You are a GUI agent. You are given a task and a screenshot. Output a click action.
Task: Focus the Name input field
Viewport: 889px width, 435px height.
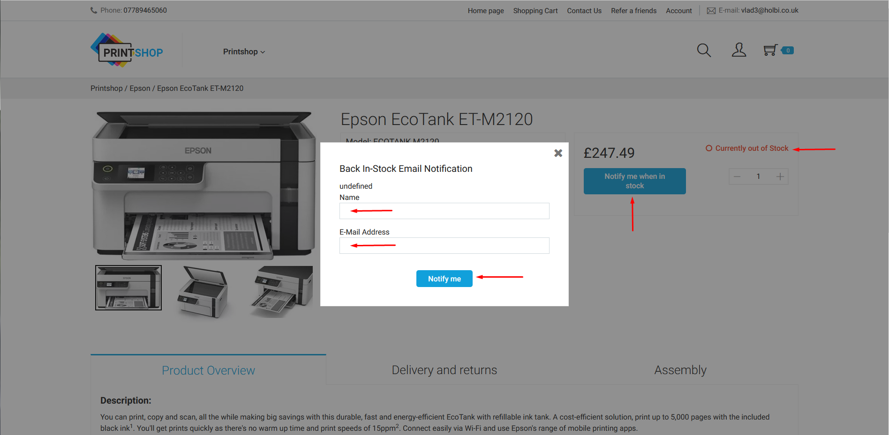[444, 211]
